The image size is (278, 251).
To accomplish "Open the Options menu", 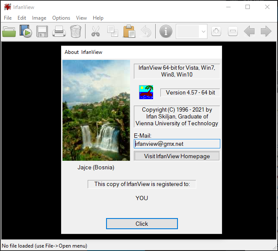I will [61, 18].
